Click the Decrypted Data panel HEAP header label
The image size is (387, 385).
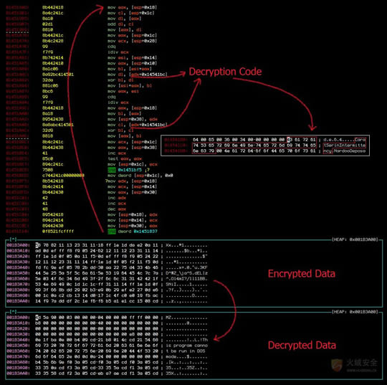pyautogui.click(x=355, y=312)
